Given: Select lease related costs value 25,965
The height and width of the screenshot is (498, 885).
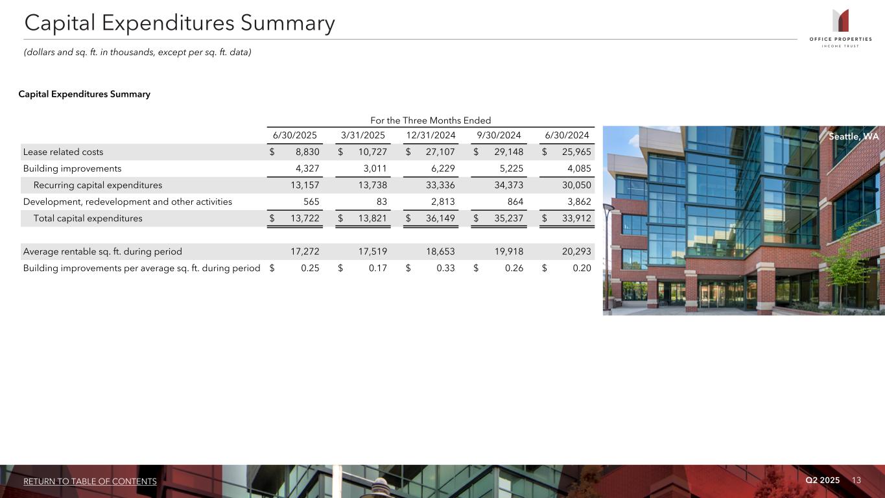Looking at the screenshot, I should click(576, 152).
